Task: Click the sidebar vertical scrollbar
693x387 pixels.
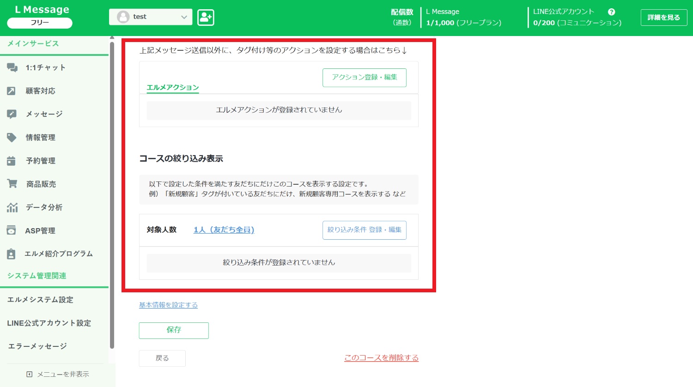Action: (x=112, y=195)
